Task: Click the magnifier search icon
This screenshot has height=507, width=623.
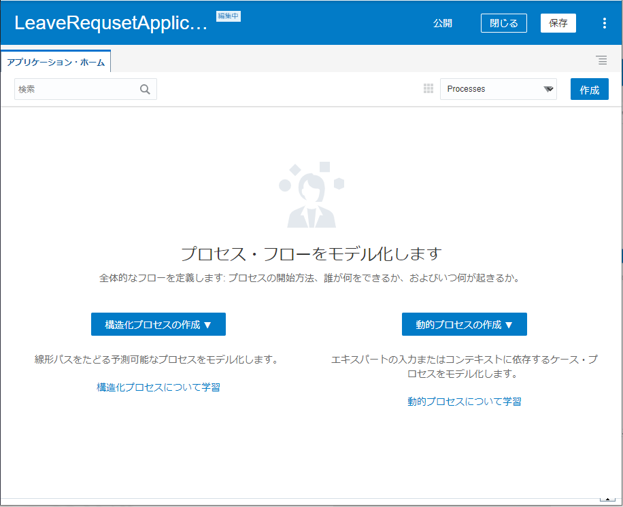Action: click(x=145, y=89)
